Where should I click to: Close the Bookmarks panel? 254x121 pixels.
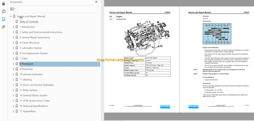pos(96,2)
